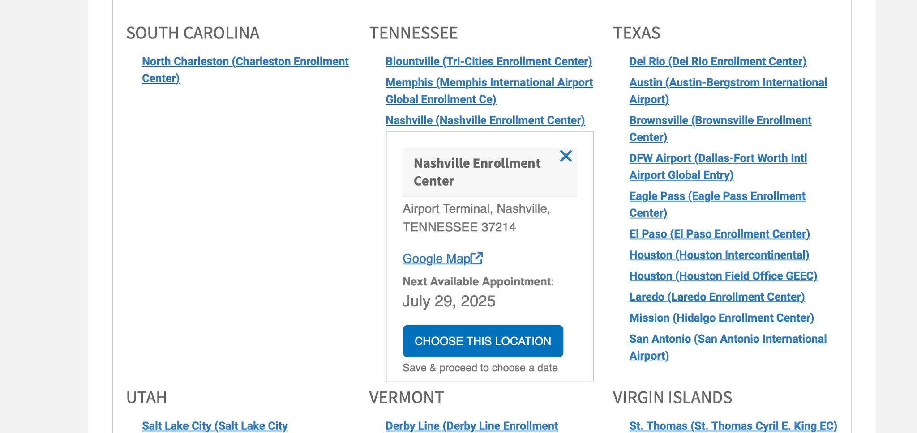
Task: Open the Blountville Tri-Cities Enrollment Center link
Action: coord(488,62)
